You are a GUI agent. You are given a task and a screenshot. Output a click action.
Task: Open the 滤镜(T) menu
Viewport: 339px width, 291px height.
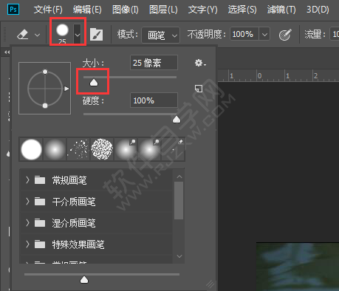pyautogui.click(x=281, y=10)
